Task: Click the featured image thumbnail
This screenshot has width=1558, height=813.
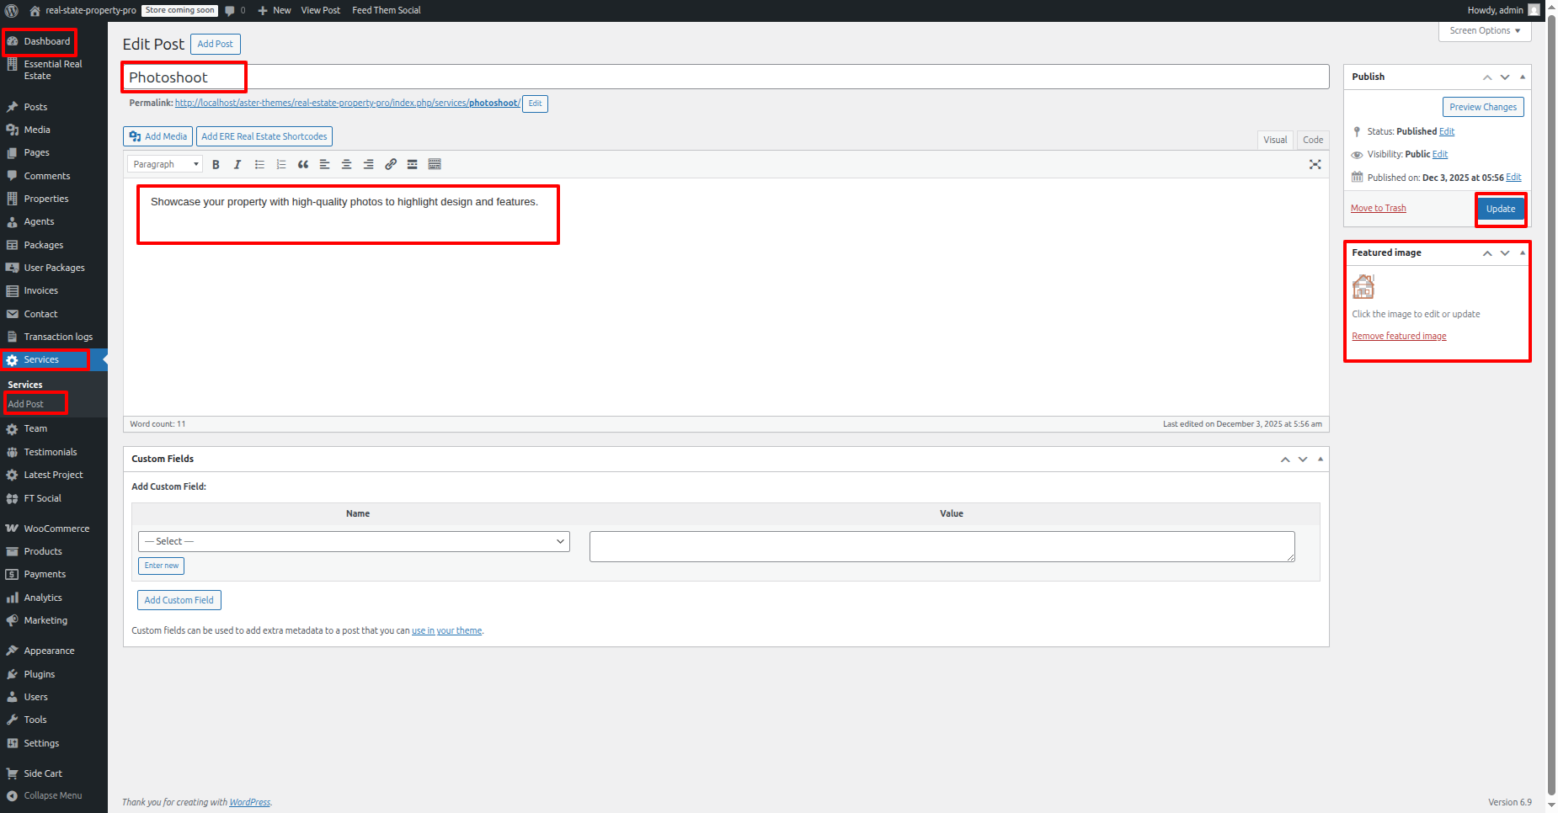Action: [1363, 287]
